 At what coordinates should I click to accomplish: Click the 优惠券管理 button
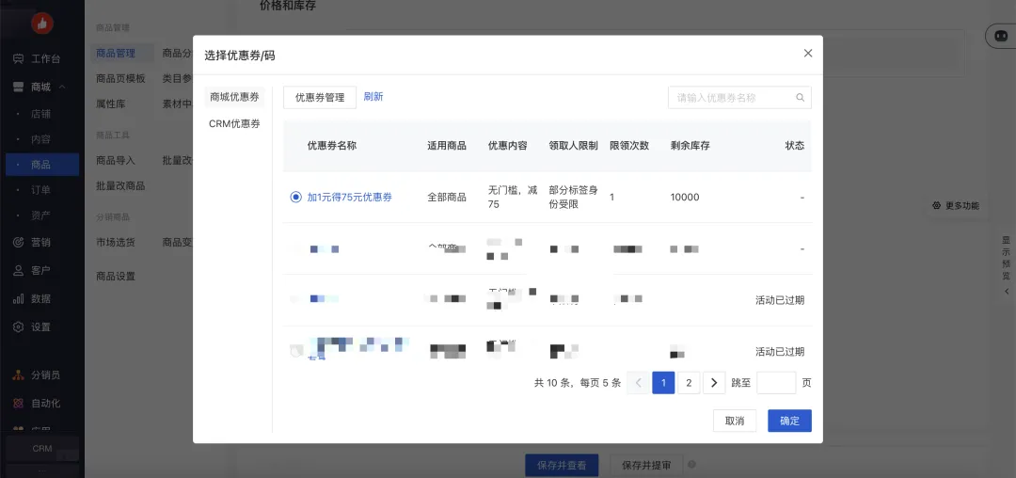[320, 97]
